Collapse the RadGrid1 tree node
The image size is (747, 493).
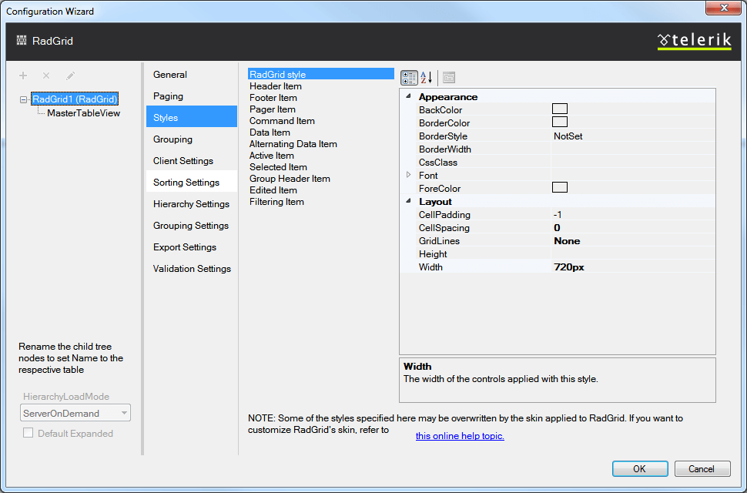coord(24,99)
